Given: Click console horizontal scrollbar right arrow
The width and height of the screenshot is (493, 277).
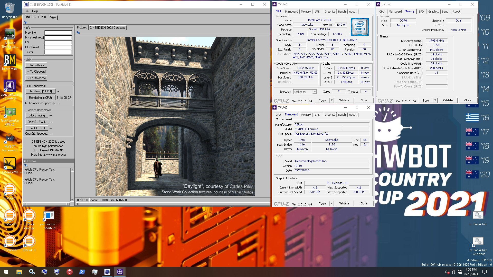Looking at the screenshot, I should tap(68, 204).
